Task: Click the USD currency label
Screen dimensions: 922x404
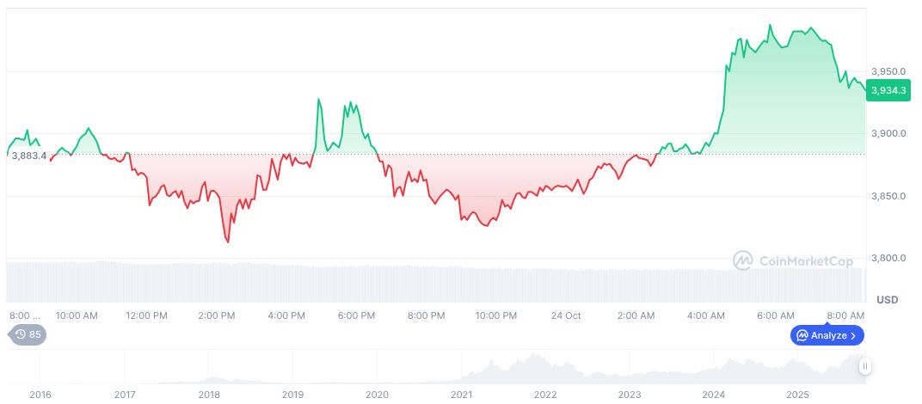Action: (887, 299)
